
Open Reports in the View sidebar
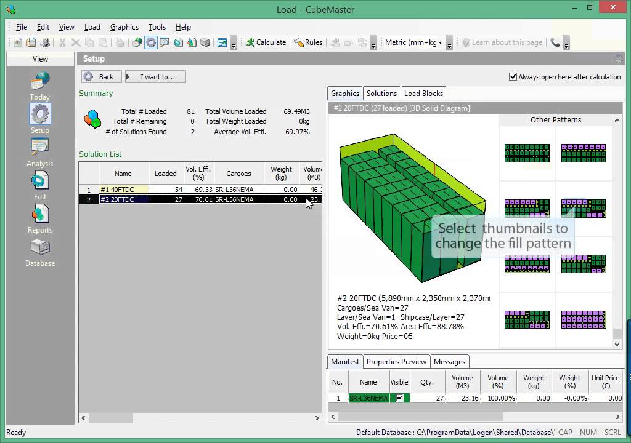coord(40,219)
